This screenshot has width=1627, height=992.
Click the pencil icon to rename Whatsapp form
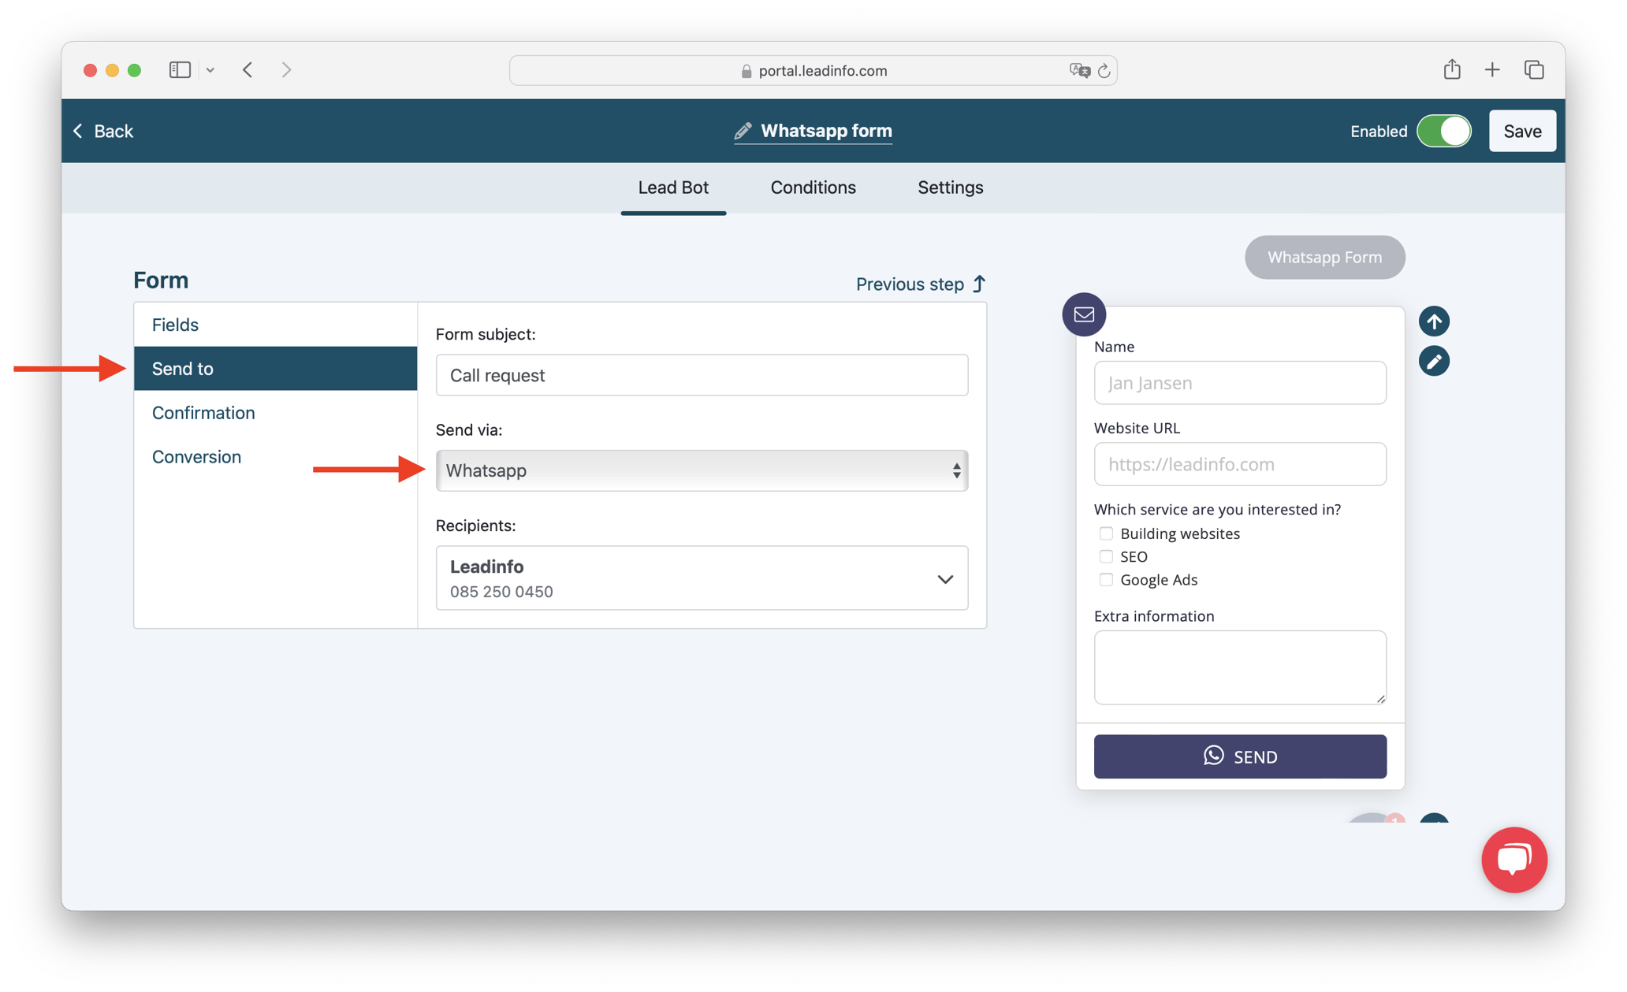(x=743, y=131)
